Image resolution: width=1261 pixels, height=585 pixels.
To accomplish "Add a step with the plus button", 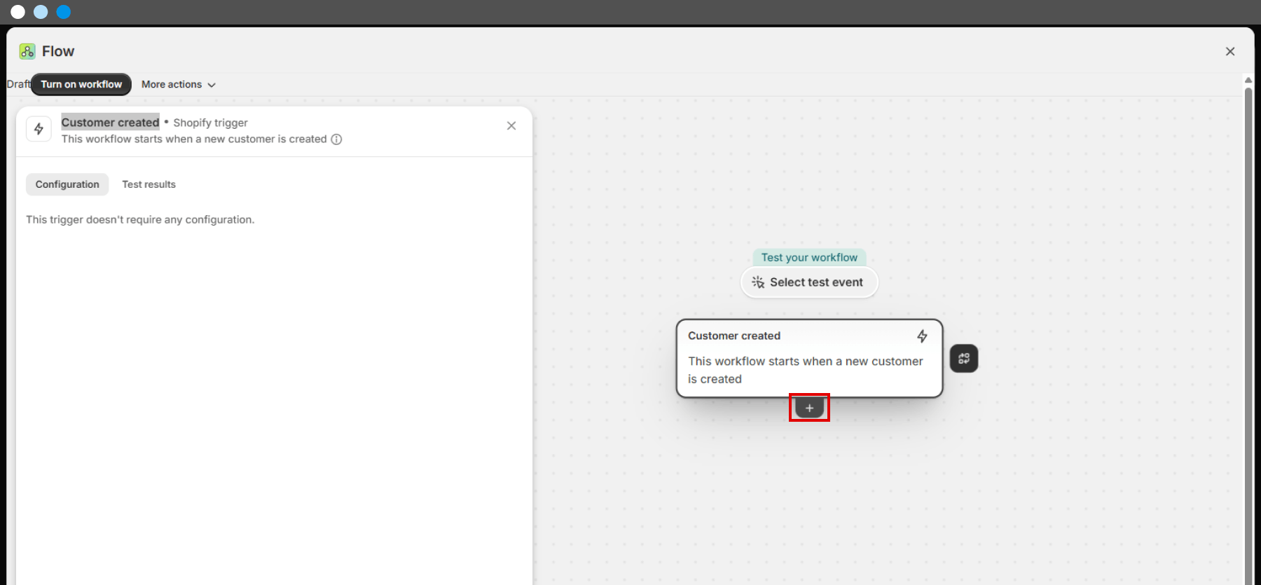I will tap(809, 408).
